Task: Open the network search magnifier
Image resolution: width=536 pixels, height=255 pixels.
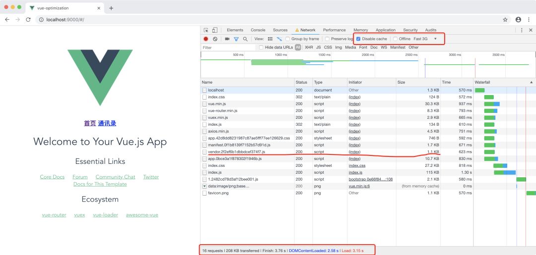Action: (x=245, y=39)
